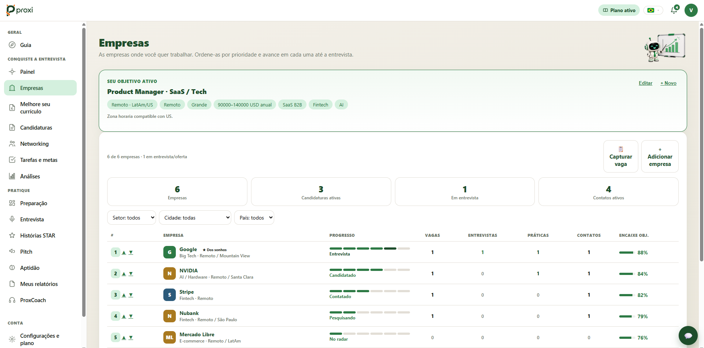Click the SaaS B2B tag
The width and height of the screenshot is (704, 348).
click(x=292, y=105)
